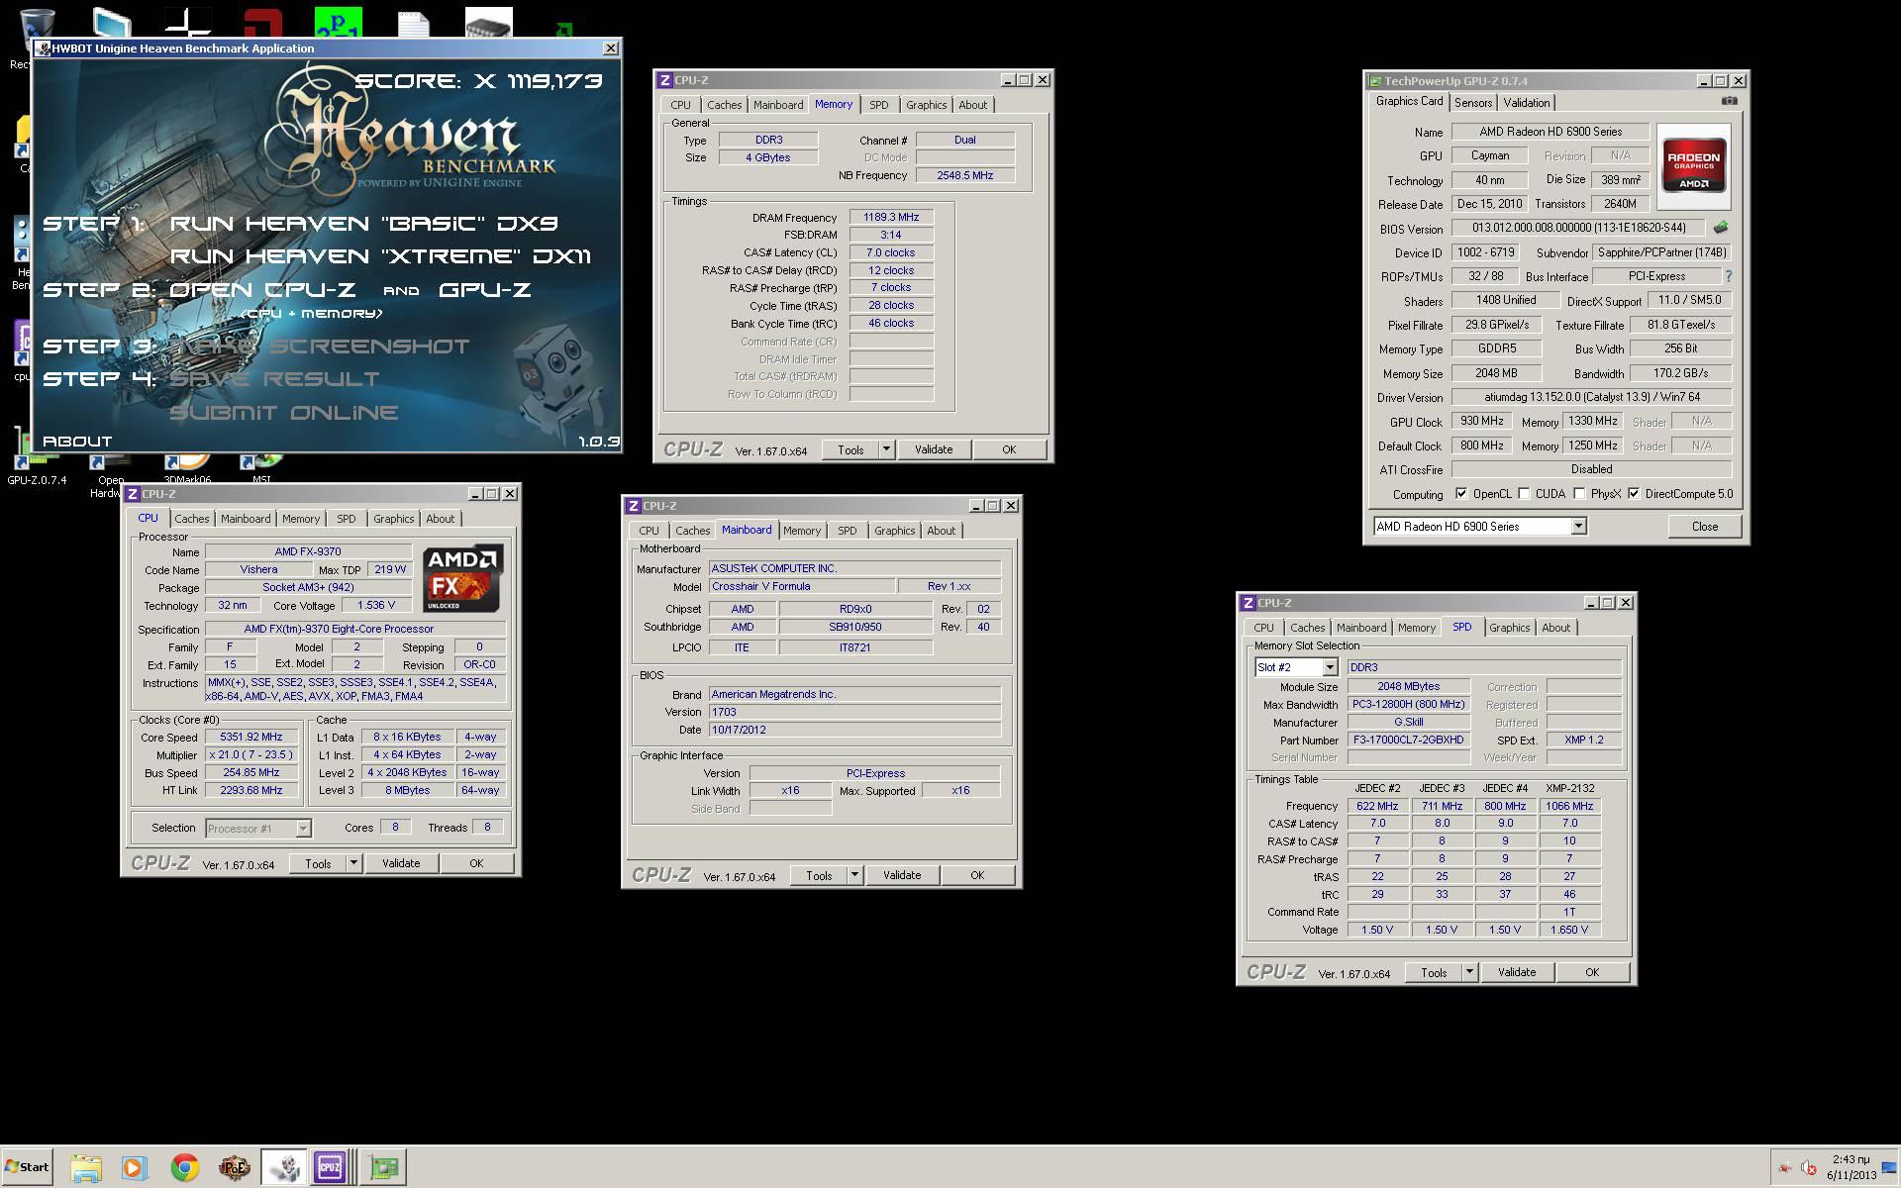Viewport: 1901px width, 1188px height.
Task: Click OK in CPU-Z CPU window
Action: tap(476, 863)
